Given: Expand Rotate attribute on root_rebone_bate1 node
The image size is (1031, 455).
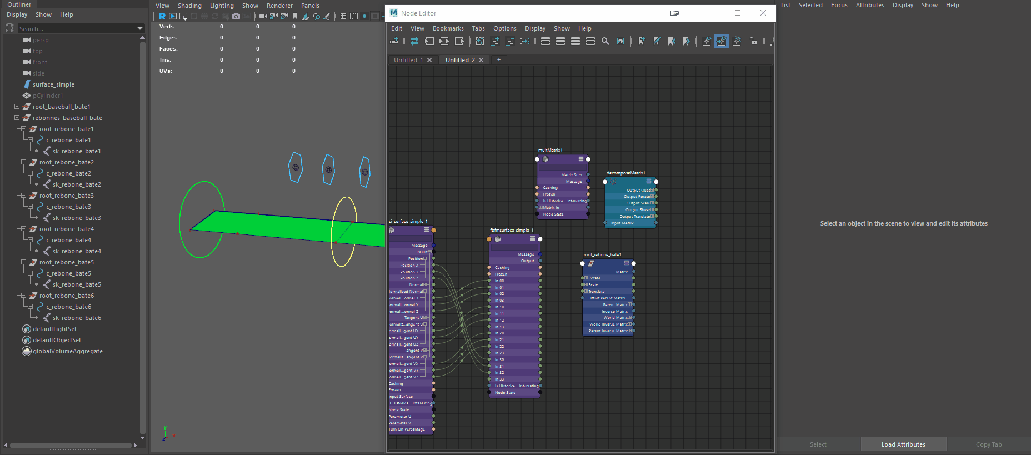Looking at the screenshot, I should [x=586, y=278].
